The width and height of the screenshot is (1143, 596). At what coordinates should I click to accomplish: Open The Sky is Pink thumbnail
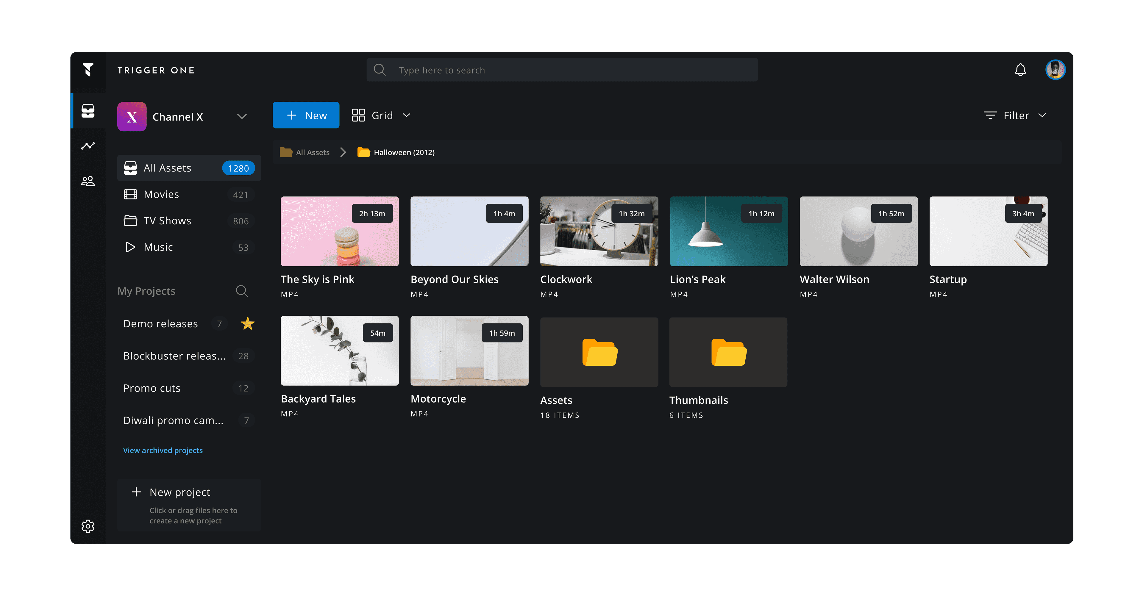[339, 231]
